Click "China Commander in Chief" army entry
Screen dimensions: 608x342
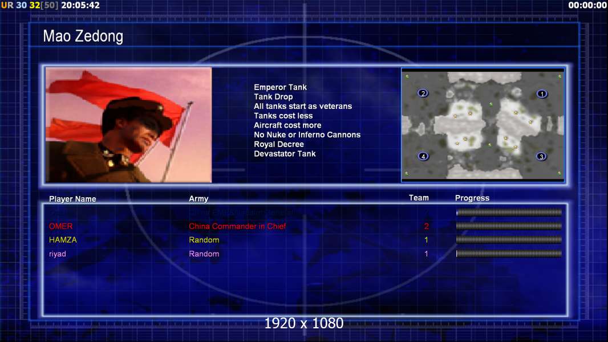tap(237, 226)
